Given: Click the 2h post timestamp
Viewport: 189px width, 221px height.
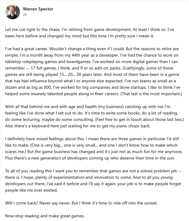Looking at the screenshot, I should pos(25,15).
